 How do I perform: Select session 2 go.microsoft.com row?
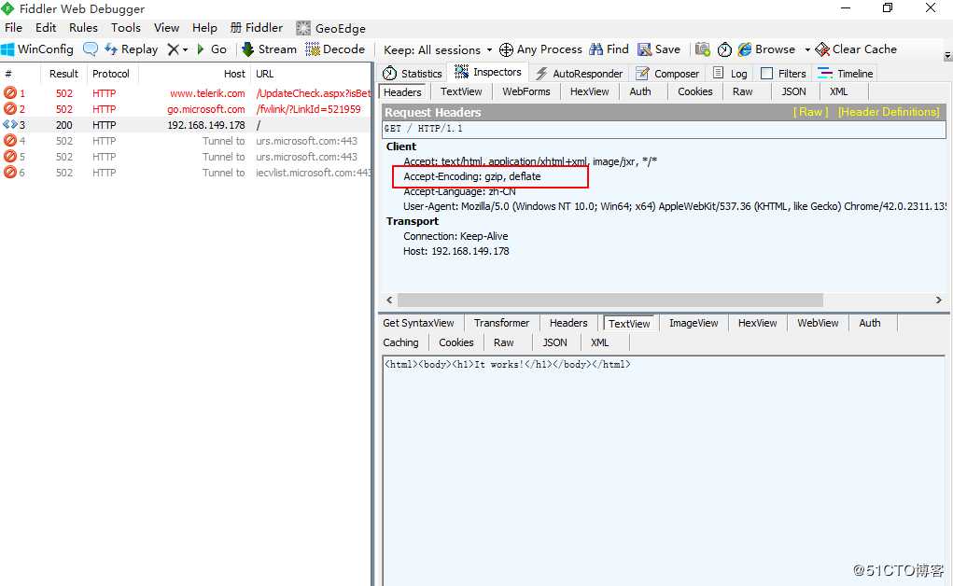(x=186, y=109)
